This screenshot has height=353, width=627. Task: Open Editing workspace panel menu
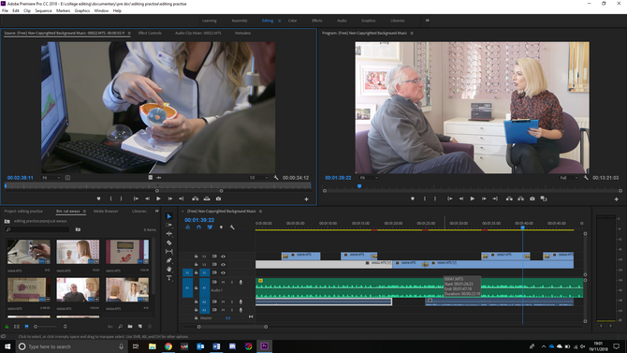coord(280,21)
